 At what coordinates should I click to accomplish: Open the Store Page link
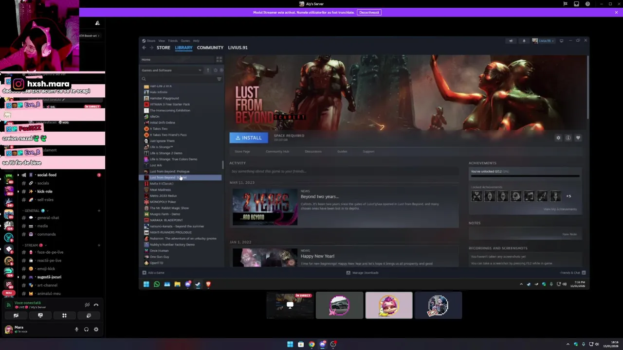pyautogui.click(x=242, y=152)
